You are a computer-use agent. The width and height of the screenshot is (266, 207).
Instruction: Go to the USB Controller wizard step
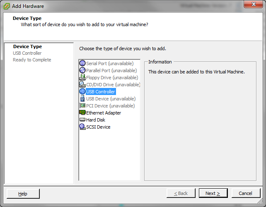coord(27,53)
